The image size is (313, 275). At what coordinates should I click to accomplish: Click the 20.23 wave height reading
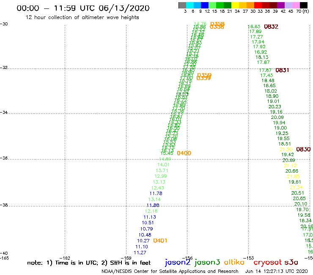coord(275,107)
